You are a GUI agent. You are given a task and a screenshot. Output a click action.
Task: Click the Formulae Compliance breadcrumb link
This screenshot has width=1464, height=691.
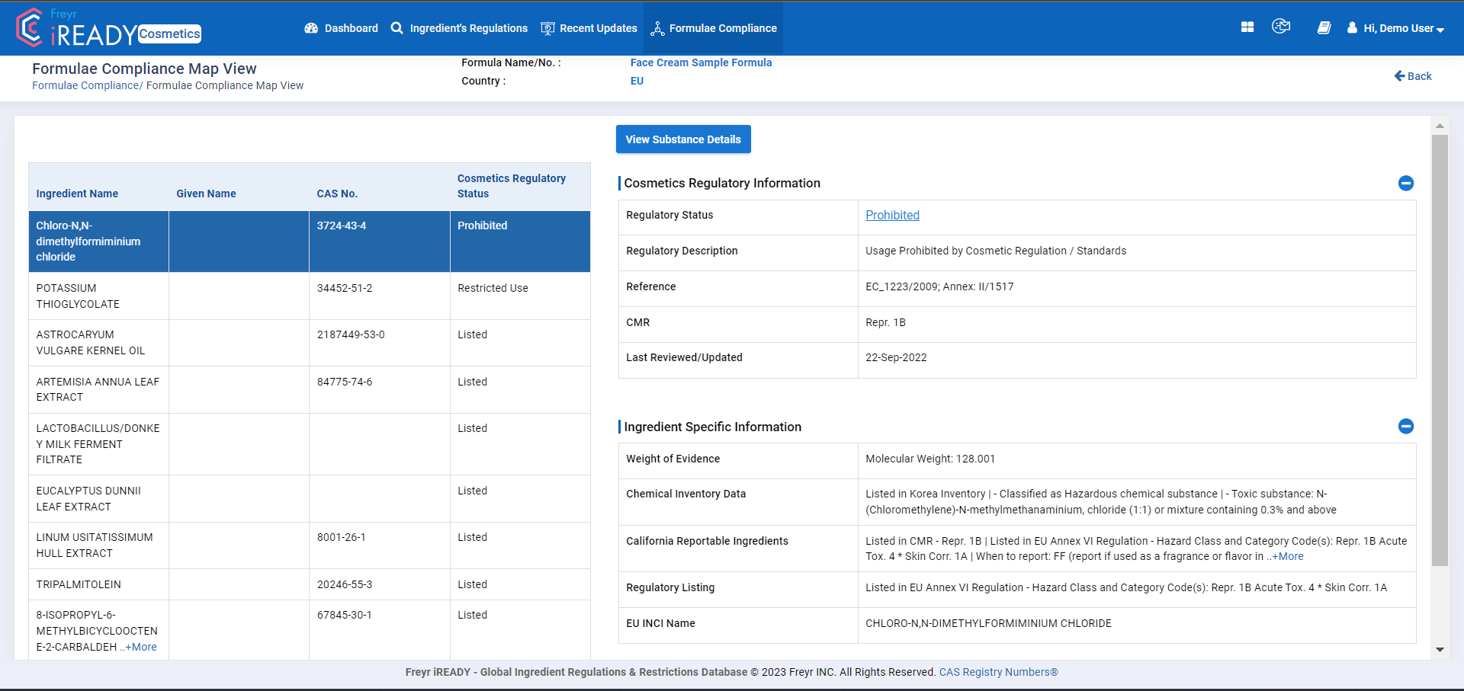click(x=85, y=85)
